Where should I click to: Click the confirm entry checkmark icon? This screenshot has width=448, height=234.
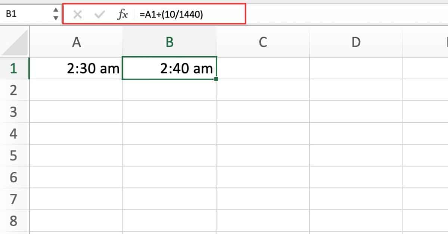pyautogui.click(x=100, y=15)
